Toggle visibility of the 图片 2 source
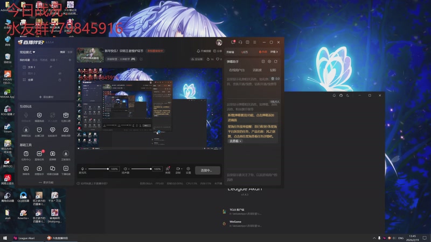431x242 pixels. [60, 73]
